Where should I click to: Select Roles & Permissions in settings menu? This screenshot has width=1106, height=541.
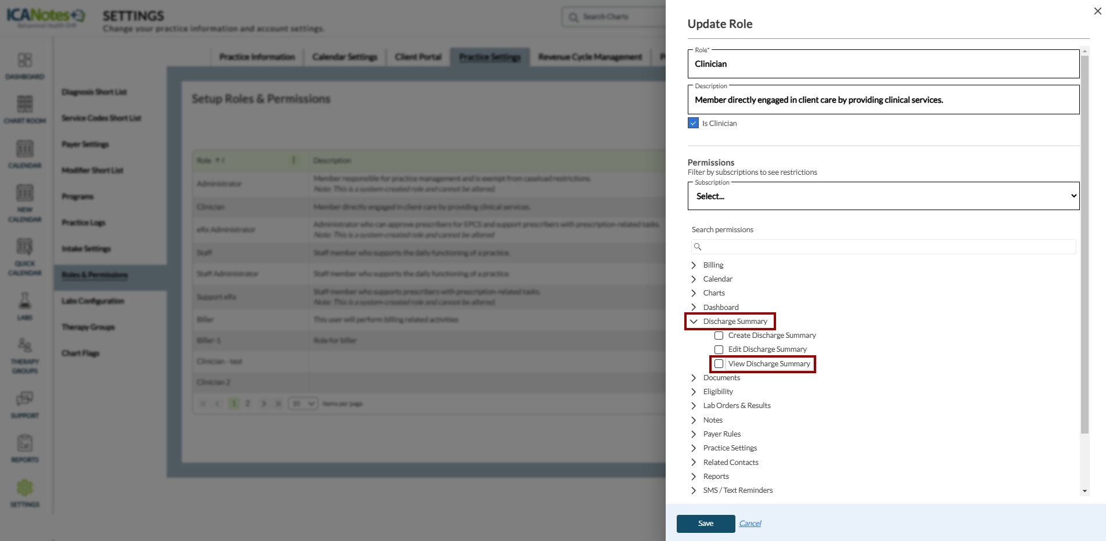pyautogui.click(x=95, y=275)
